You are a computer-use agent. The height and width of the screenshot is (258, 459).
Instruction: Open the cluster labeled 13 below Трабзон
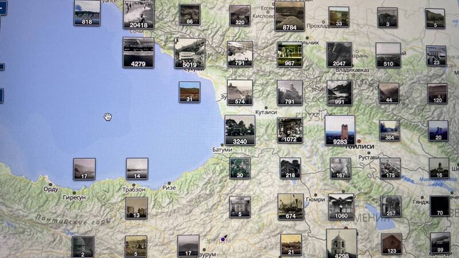pyautogui.click(x=137, y=208)
